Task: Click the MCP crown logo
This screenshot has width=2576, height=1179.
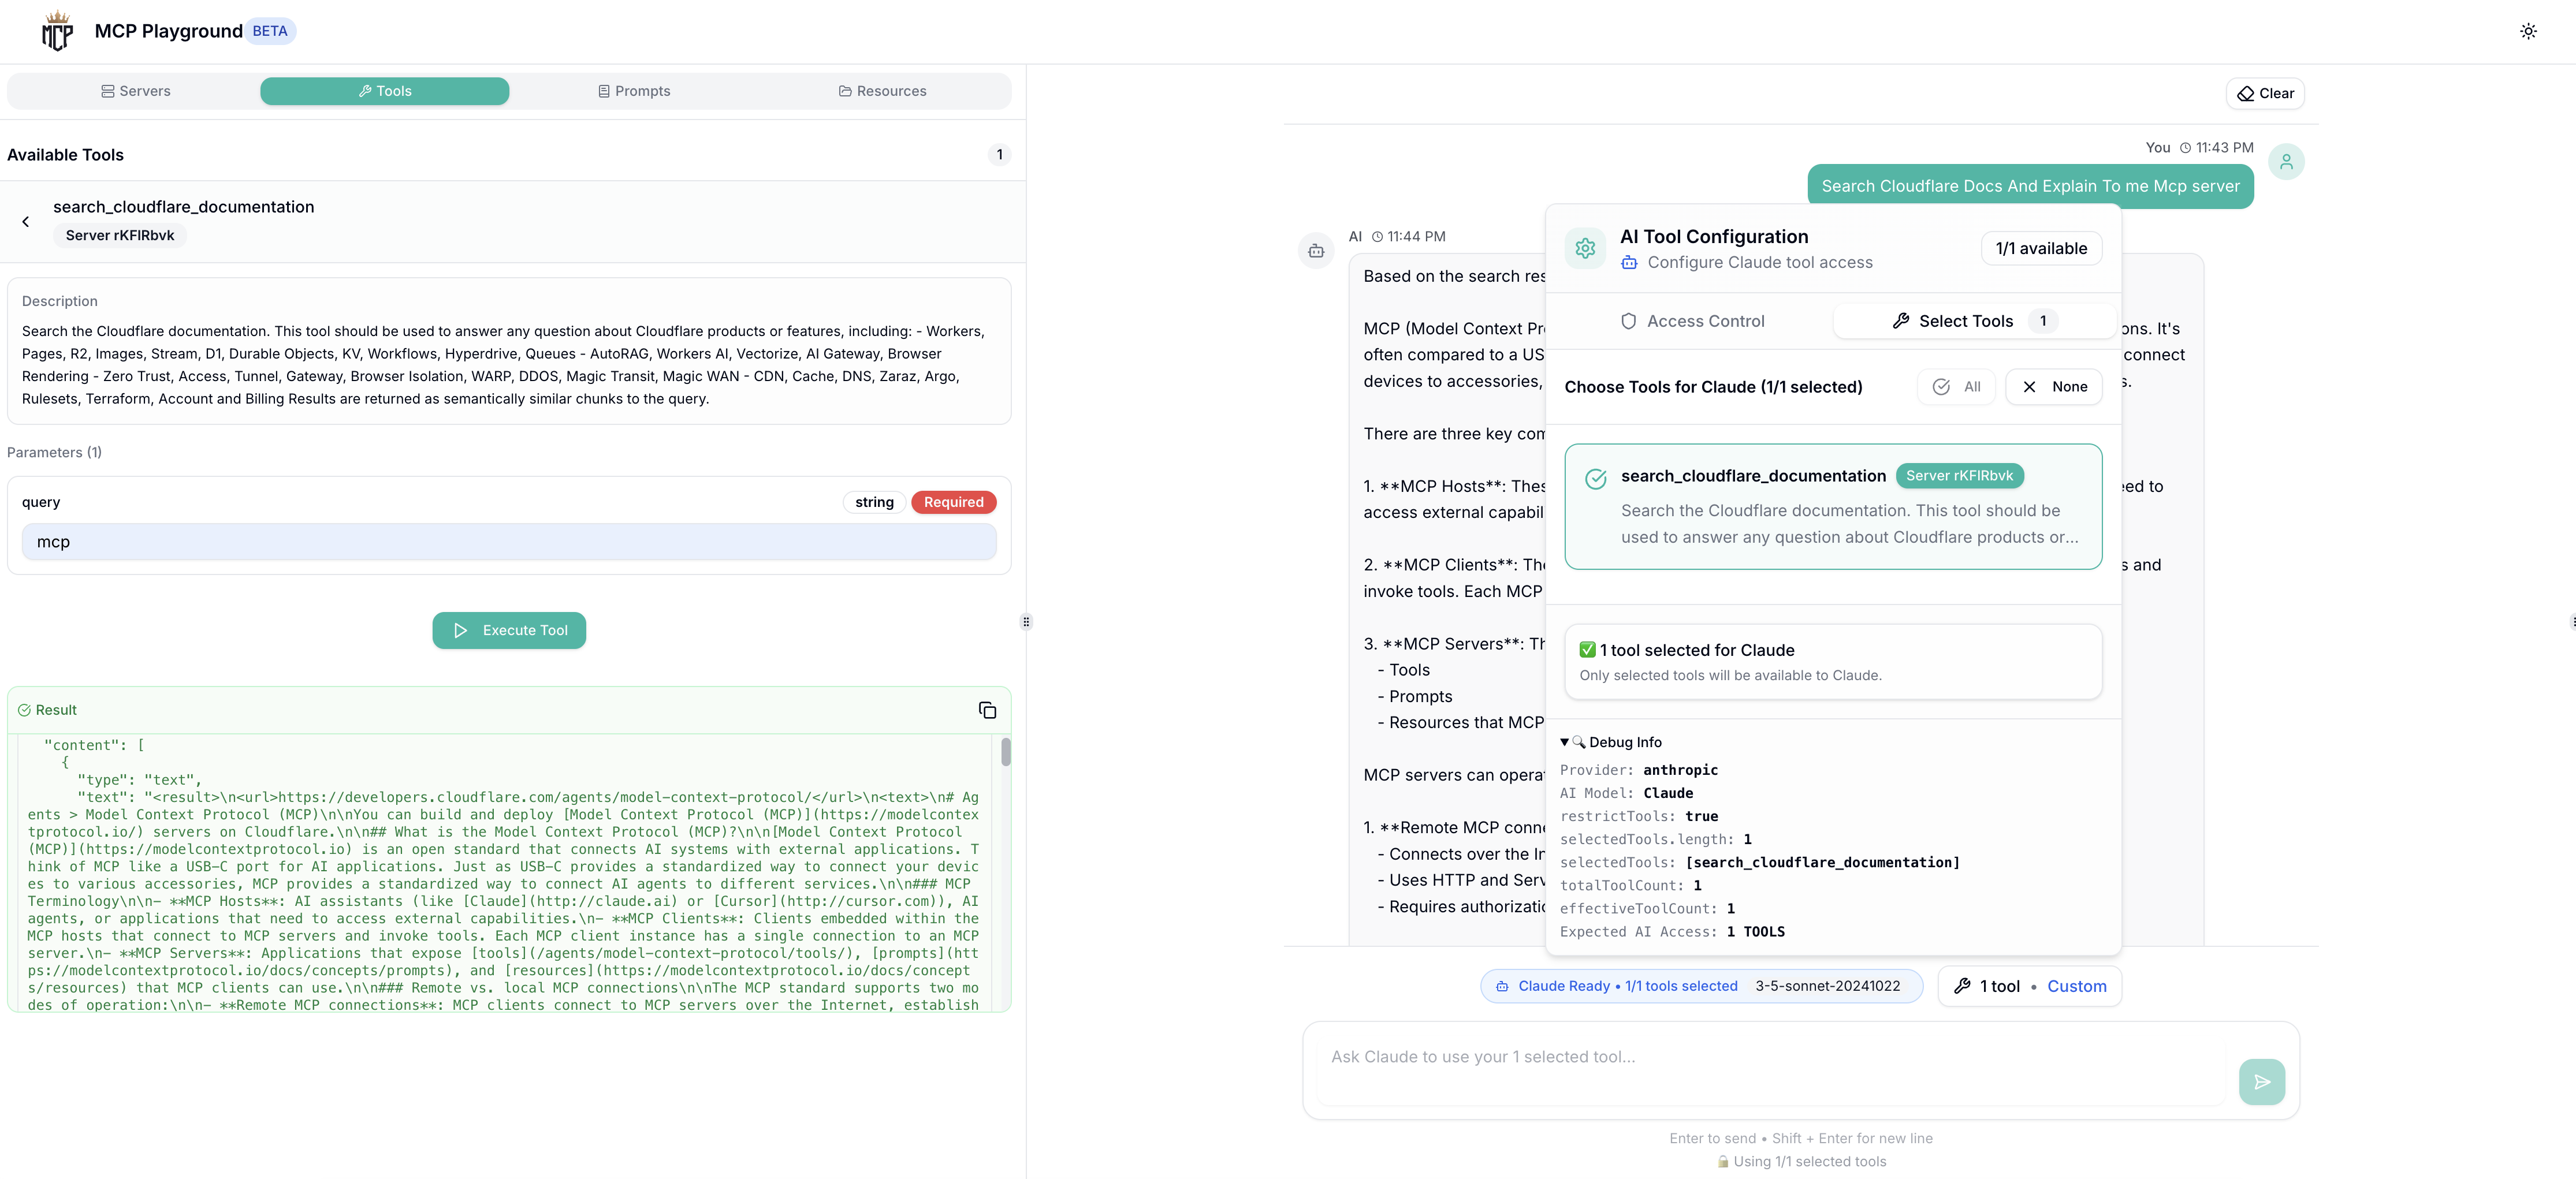Action: click(57, 31)
